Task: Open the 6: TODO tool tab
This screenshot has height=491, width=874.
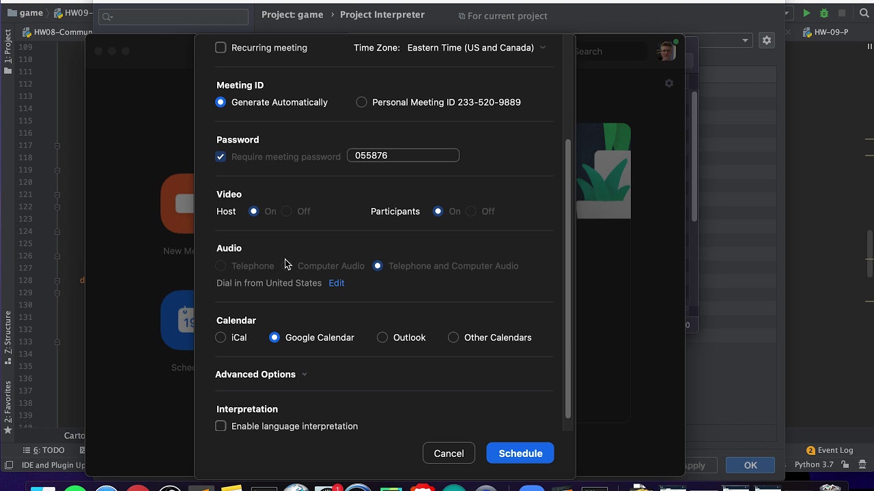Action: (x=44, y=450)
